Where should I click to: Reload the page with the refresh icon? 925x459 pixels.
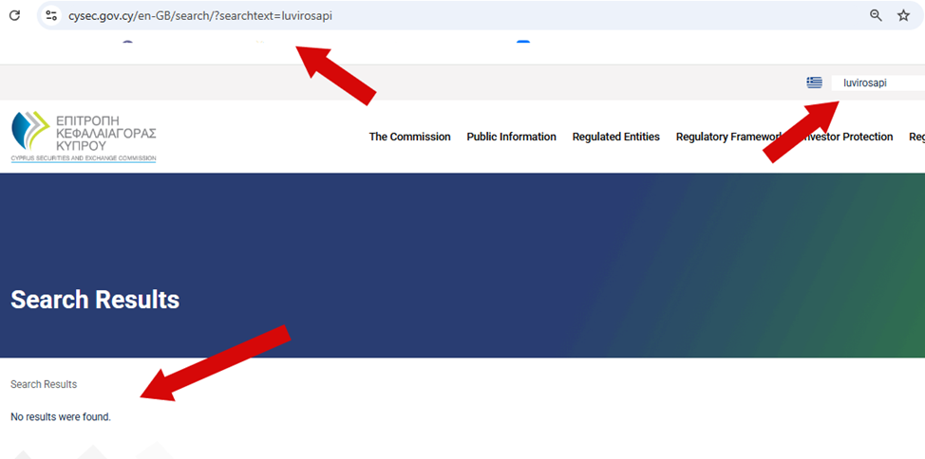tap(15, 16)
